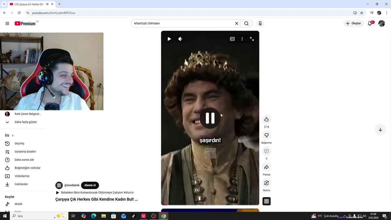The width and height of the screenshot is (391, 220).
Task: View site information icon in address bar
Action: click(x=28, y=13)
